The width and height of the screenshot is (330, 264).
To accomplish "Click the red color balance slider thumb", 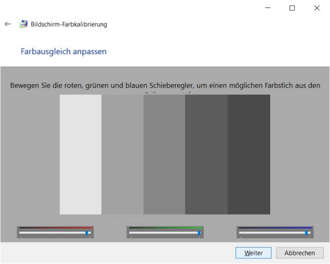I will pos(86,233).
